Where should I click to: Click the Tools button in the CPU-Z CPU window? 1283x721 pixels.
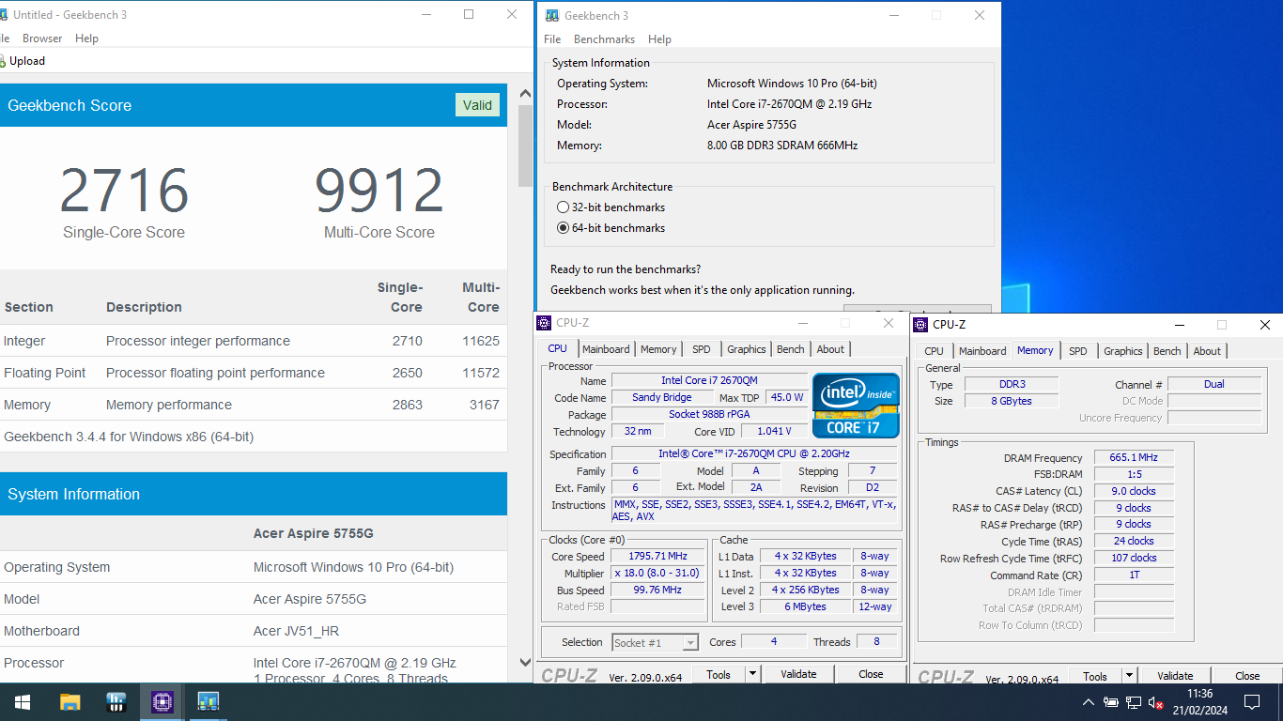pyautogui.click(x=719, y=674)
